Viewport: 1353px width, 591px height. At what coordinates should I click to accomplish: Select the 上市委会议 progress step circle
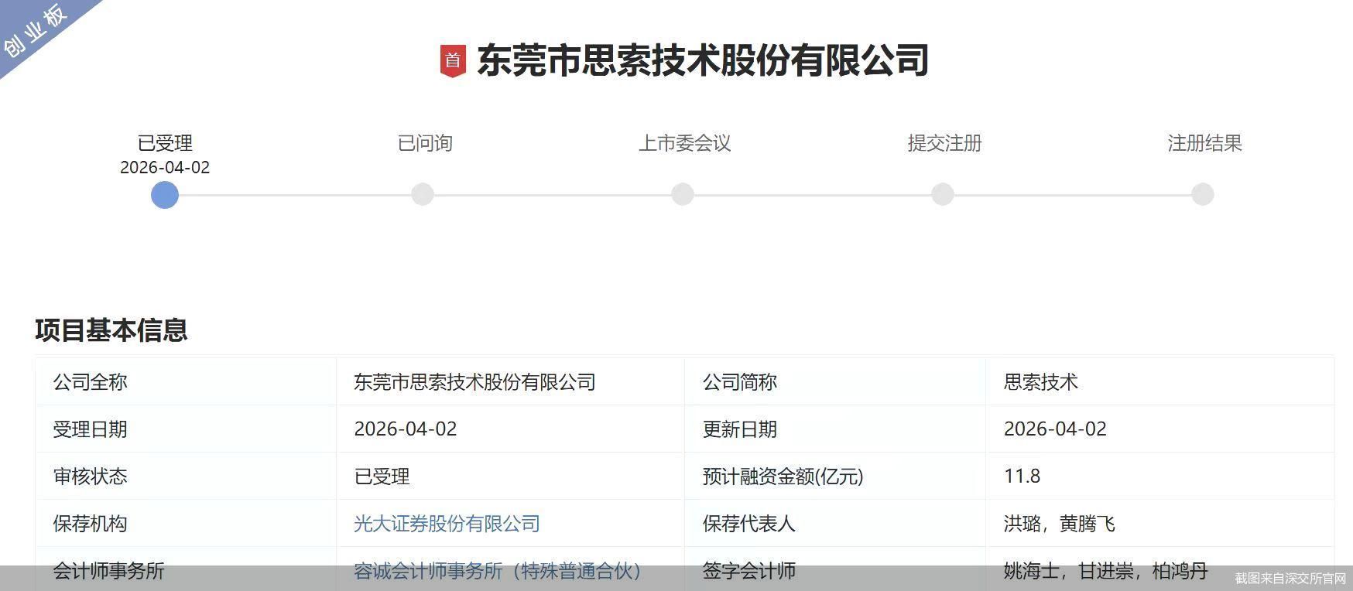pyautogui.click(x=683, y=194)
